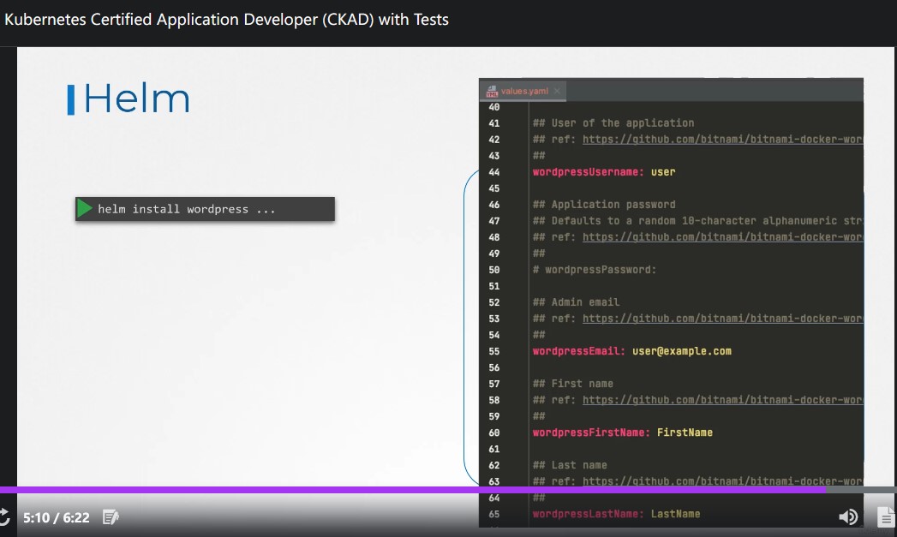
Task: Click the Helm slide heading
Action: click(137, 98)
